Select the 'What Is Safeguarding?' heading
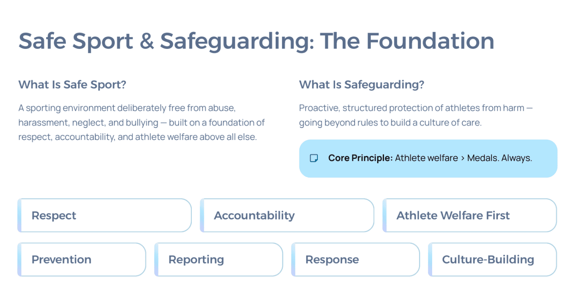This screenshot has height=286, width=573. 361,85
